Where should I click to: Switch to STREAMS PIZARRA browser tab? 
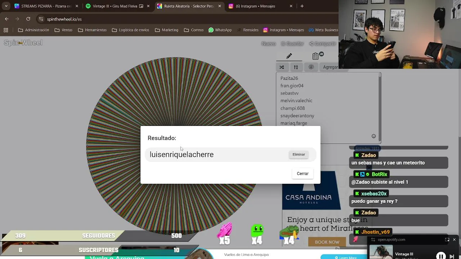point(42,6)
